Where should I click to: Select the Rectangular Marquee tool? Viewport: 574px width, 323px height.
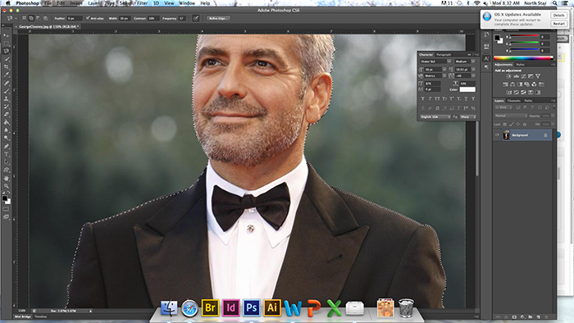click(x=7, y=43)
